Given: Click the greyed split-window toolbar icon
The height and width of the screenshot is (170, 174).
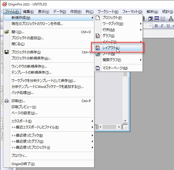Looking at the screenshot, I should 163,19.
